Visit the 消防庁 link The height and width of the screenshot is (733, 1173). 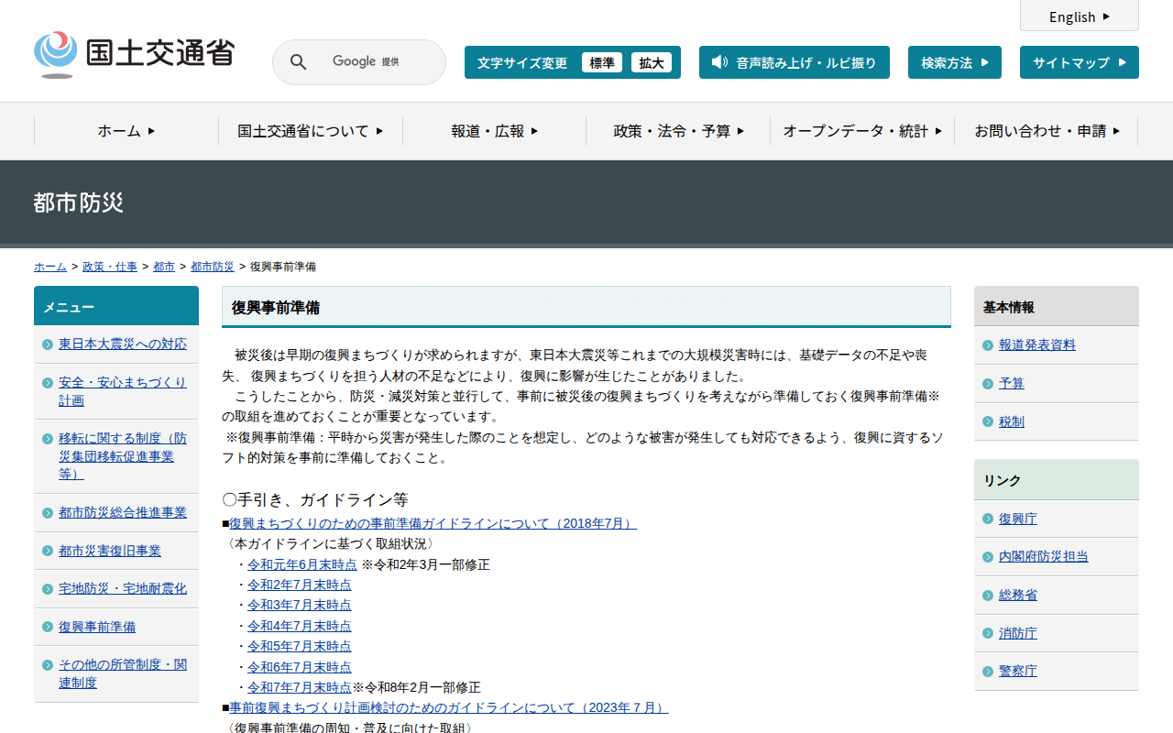(1018, 633)
